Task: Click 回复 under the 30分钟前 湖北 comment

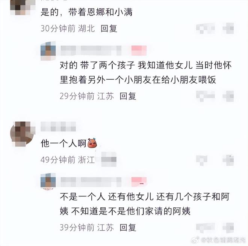Action: 109,29
